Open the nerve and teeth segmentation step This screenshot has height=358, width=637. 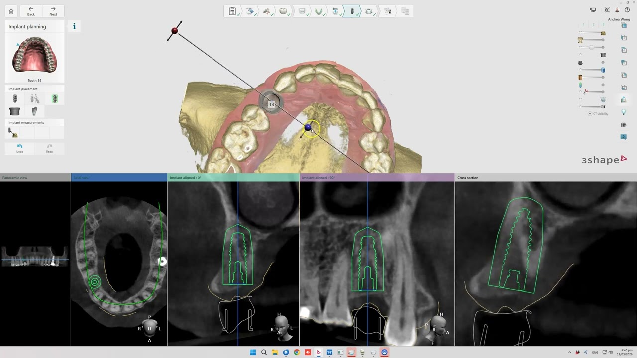(x=335, y=11)
